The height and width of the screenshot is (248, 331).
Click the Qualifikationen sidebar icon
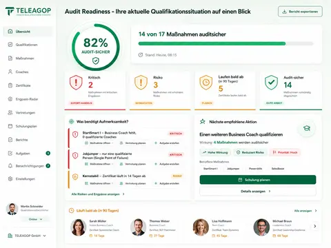tap(10, 45)
